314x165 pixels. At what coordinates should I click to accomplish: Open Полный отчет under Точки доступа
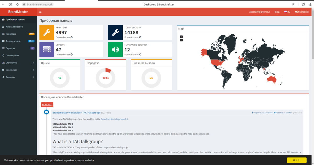[133, 37]
